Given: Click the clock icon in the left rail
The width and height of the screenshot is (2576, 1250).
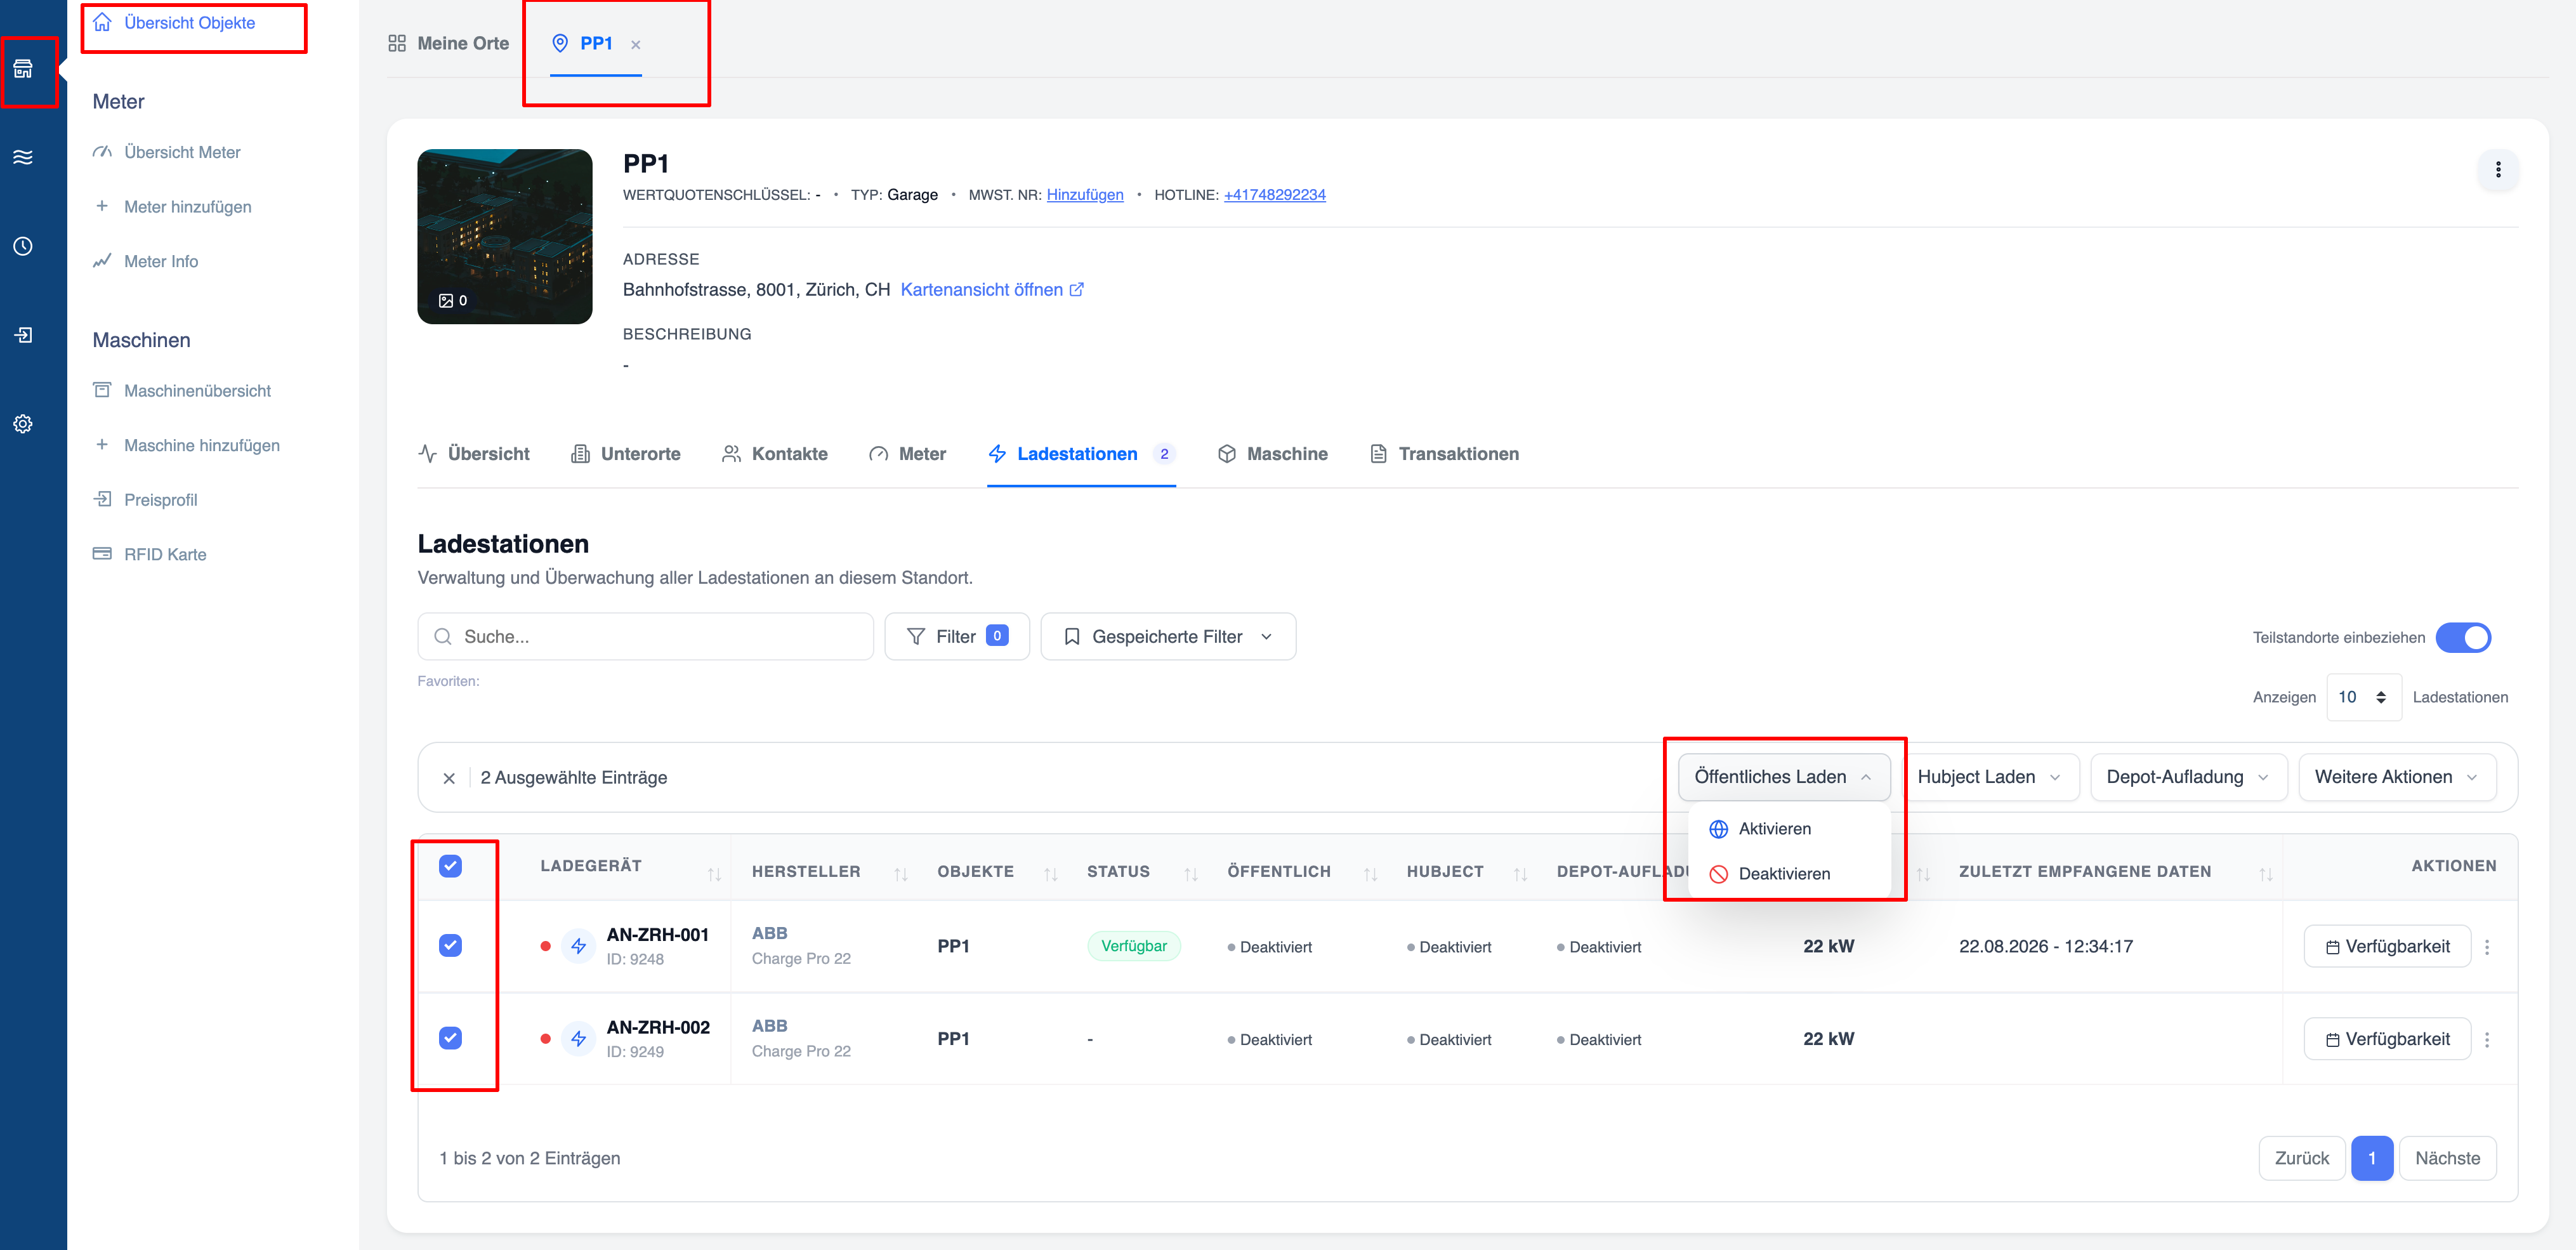Looking at the screenshot, I should tap(23, 246).
